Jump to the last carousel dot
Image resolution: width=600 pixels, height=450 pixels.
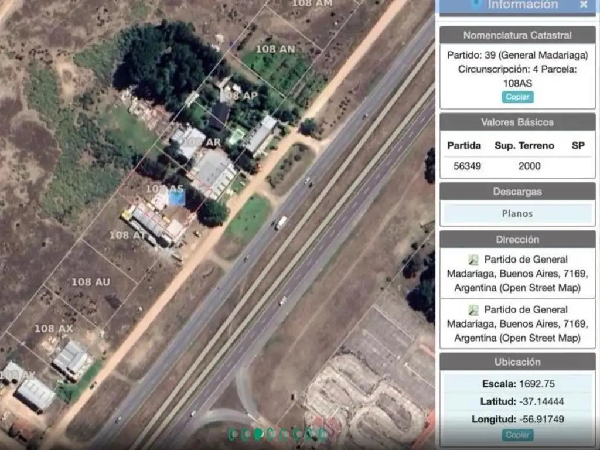click(x=322, y=434)
